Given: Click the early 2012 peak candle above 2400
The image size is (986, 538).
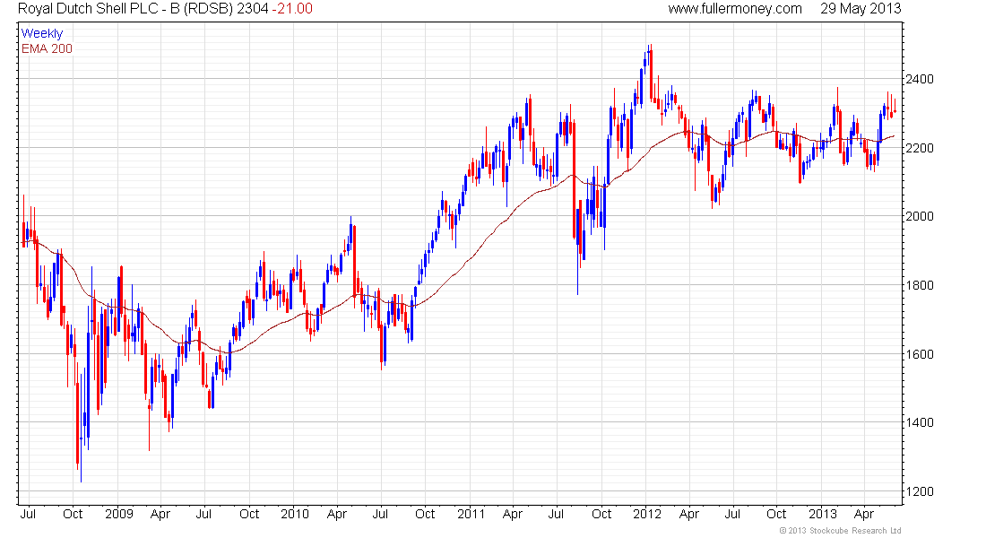Looking at the screenshot, I should 650,73.
